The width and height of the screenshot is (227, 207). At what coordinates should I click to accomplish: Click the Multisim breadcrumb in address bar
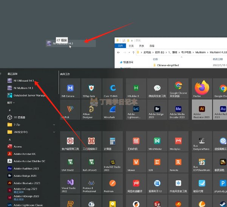click(x=202, y=53)
